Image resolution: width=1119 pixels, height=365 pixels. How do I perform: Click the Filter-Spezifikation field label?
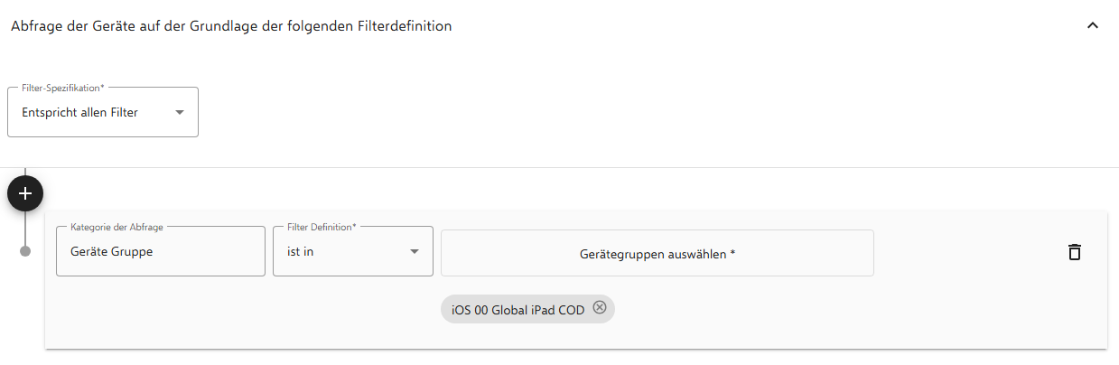62,88
